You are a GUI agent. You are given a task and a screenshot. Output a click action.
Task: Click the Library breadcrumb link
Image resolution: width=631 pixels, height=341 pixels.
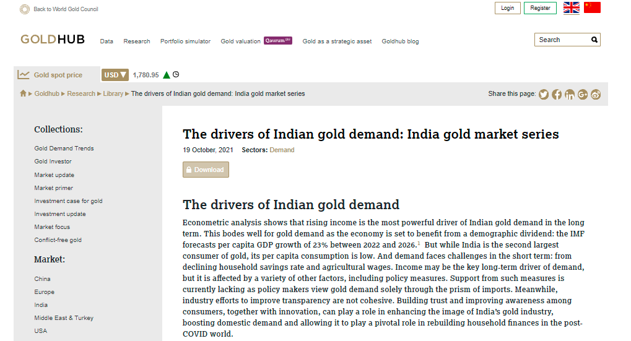pos(113,94)
